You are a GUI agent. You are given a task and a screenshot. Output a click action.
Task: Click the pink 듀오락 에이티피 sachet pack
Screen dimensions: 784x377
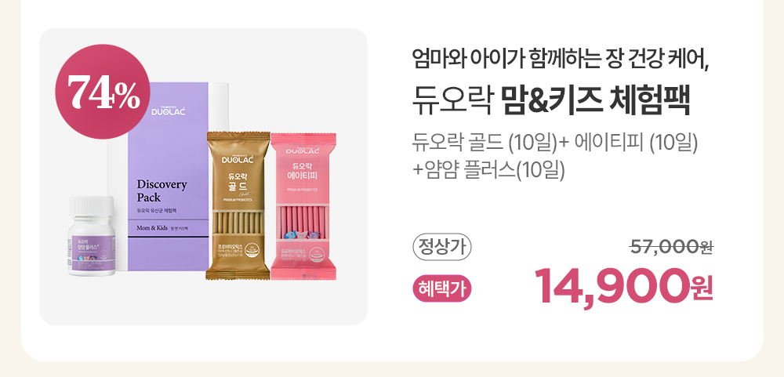click(303, 206)
